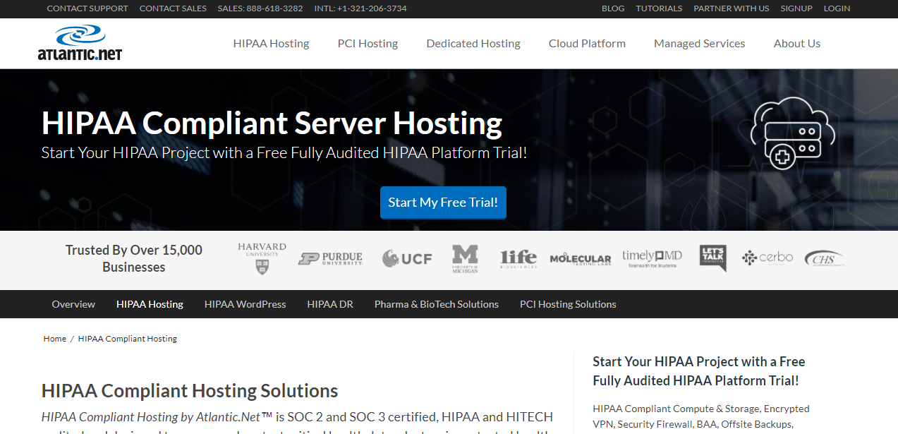
Task: Click the Life Biosciences logo
Action: click(518, 258)
